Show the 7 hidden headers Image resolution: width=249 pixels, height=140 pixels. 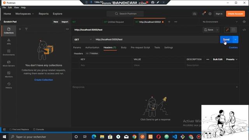92,54
